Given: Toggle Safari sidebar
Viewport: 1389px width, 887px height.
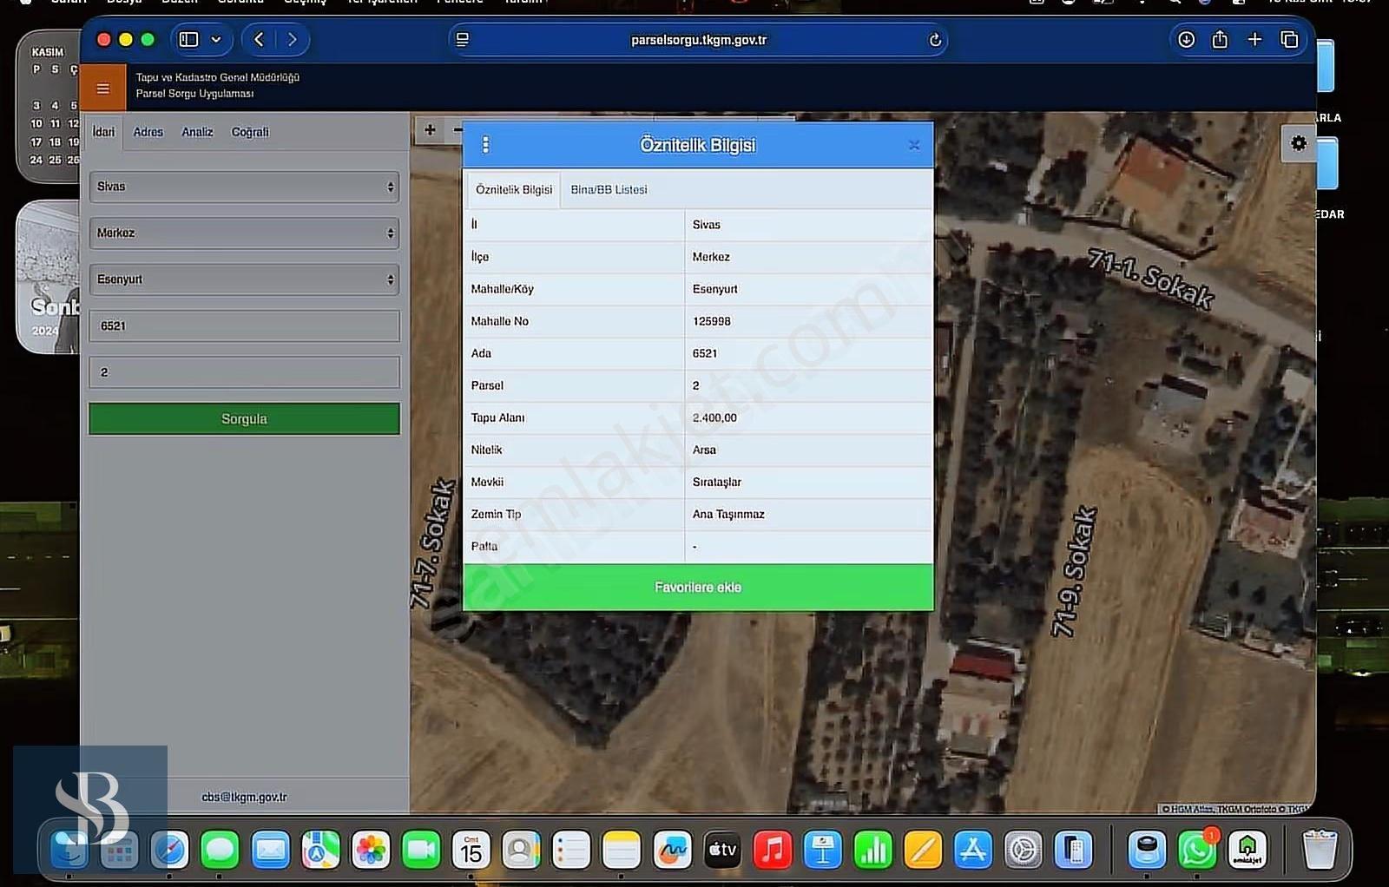Looking at the screenshot, I should [x=188, y=39].
